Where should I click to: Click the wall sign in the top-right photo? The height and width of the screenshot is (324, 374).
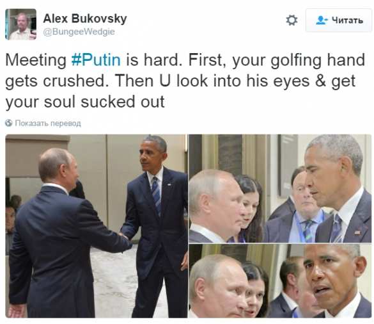pyautogui.click(x=288, y=166)
